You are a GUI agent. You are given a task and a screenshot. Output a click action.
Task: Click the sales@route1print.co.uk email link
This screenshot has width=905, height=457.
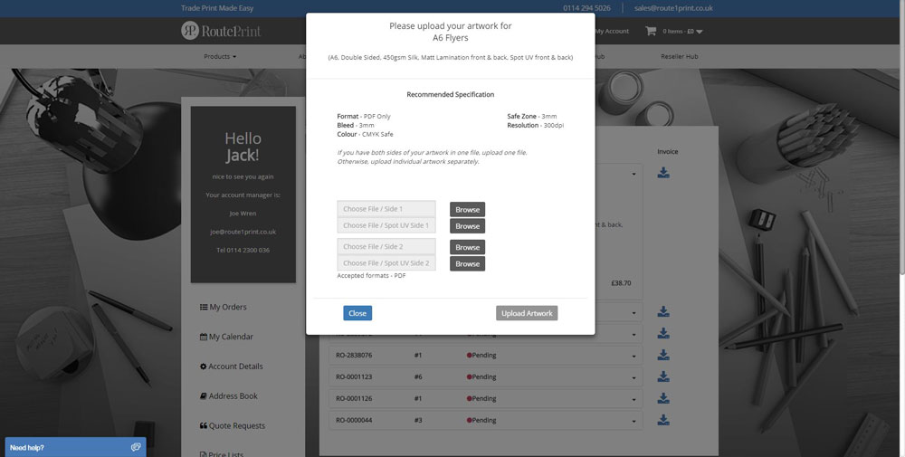tap(673, 8)
